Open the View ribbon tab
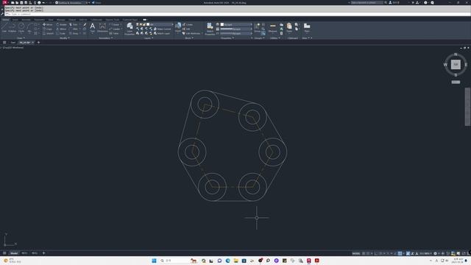Viewport: 471px width, 265px height. [x=51, y=20]
